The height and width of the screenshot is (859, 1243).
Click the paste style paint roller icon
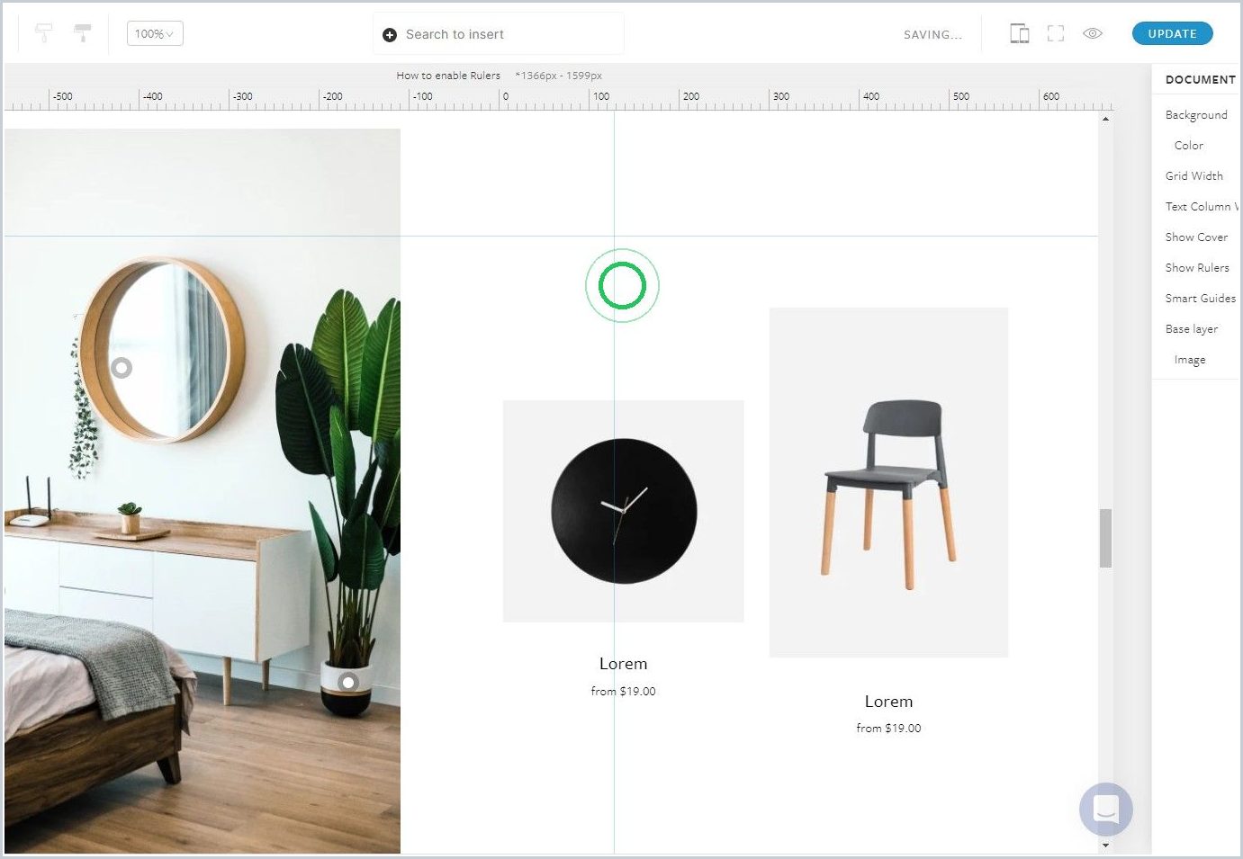click(x=82, y=33)
